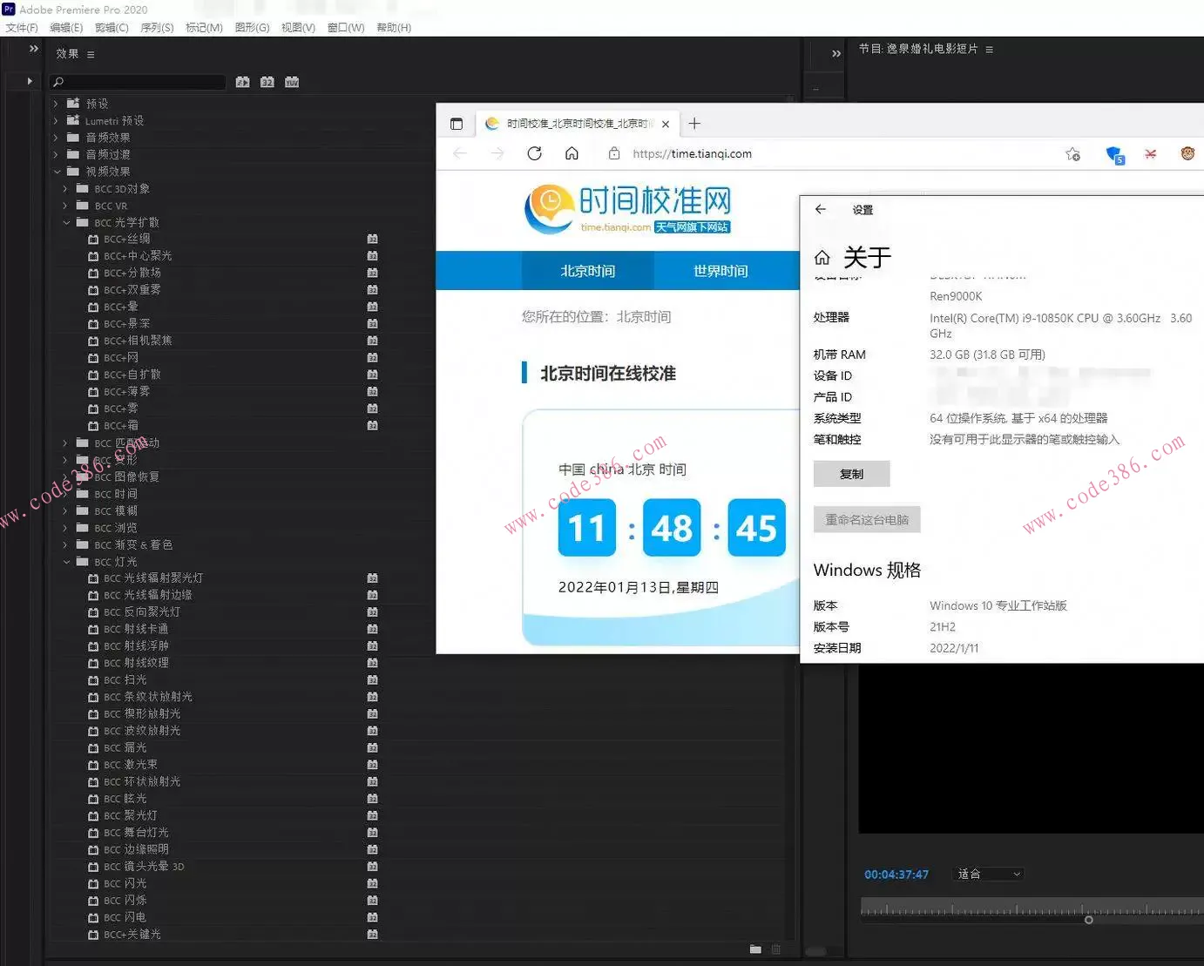1204x966 pixels.
Task: Click the browser home icon
Action: coord(572,153)
